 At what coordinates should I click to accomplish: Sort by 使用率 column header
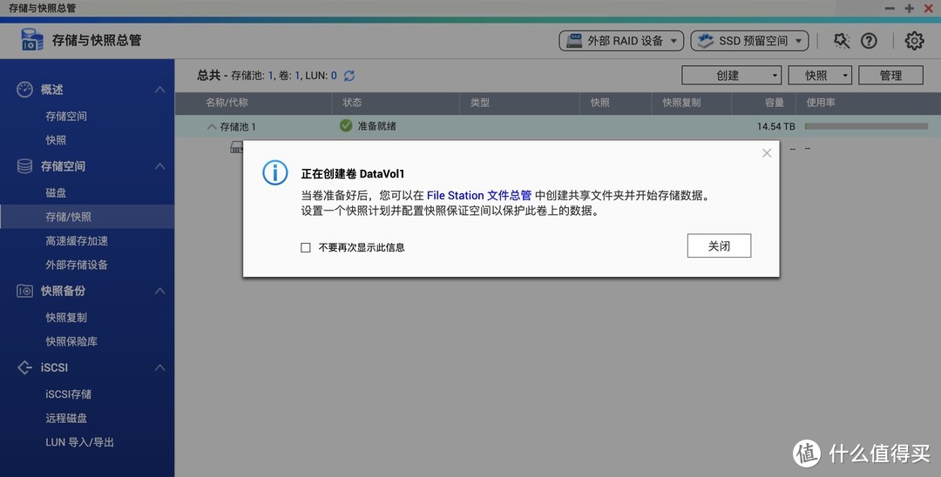(821, 103)
